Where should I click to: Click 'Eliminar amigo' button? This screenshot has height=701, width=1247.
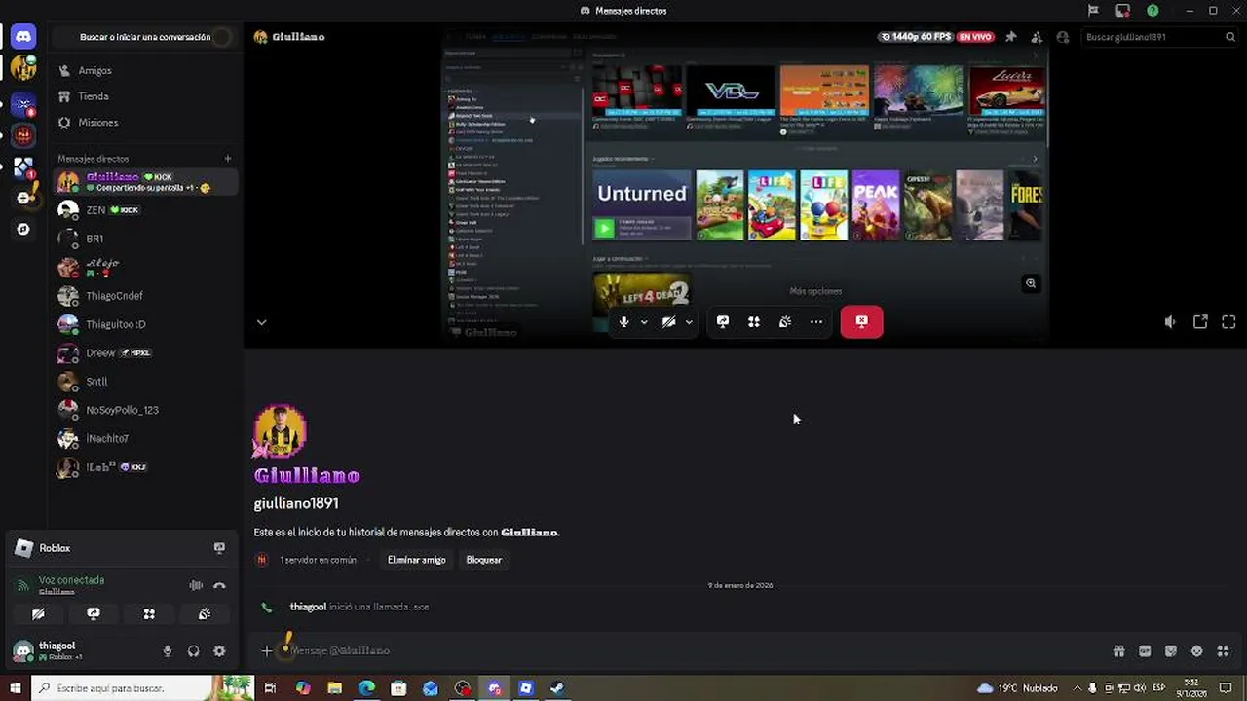click(x=416, y=560)
